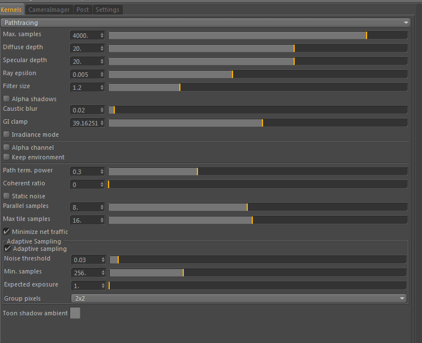
Task: Click the Max tile samples stepper arrows
Action: [x=102, y=220]
